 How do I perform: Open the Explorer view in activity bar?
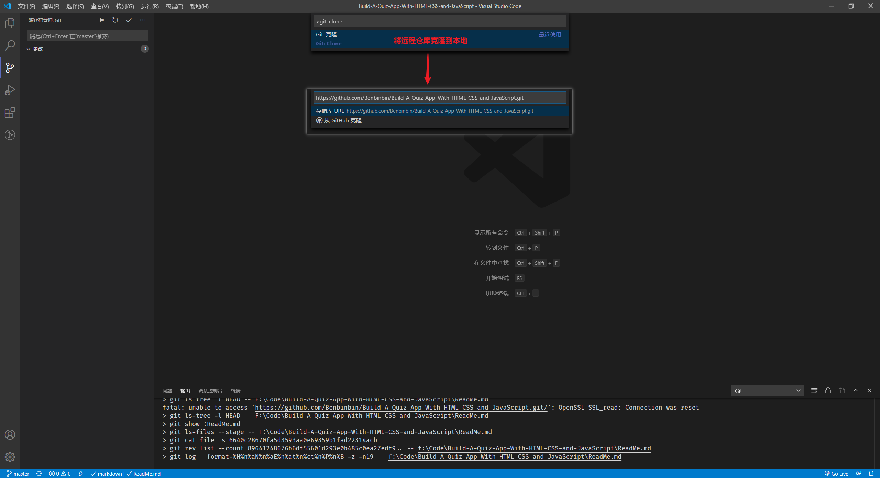(10, 23)
